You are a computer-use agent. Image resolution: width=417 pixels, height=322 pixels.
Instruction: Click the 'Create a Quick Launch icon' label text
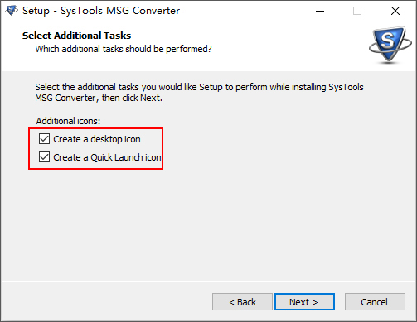(x=107, y=157)
